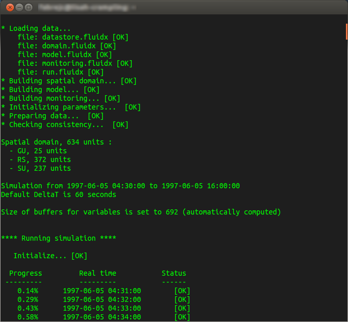Click the Progress column header

(x=26, y=273)
